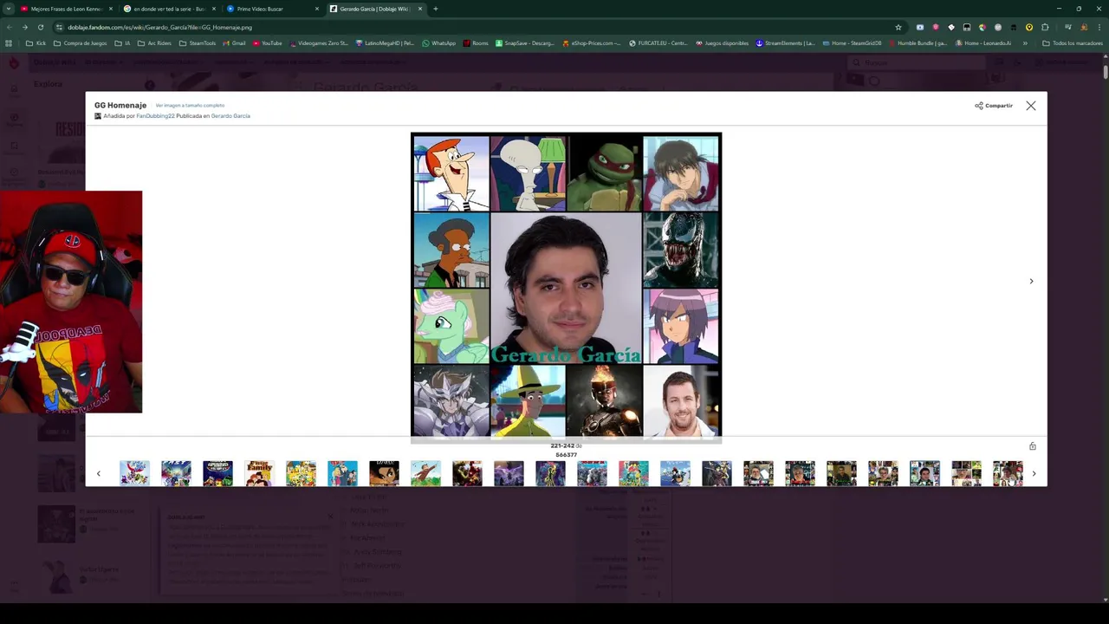Open the 'SnapSave - Descarg...' bookmark

[524, 43]
